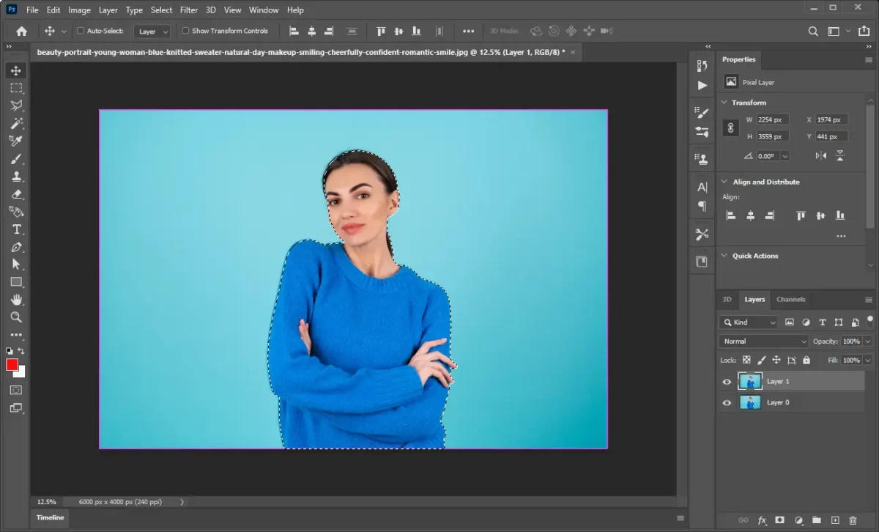Image resolution: width=879 pixels, height=532 pixels.
Task: Open the Timeline tab
Action: pyautogui.click(x=51, y=517)
